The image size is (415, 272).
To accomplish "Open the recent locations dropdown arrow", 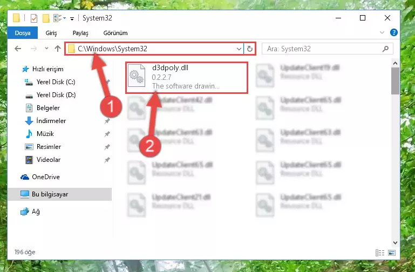I will point(46,49).
